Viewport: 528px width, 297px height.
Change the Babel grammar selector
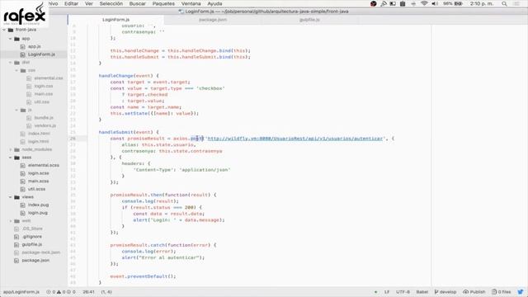[422, 292]
